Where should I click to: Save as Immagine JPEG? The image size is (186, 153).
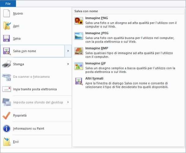[x=128, y=37]
